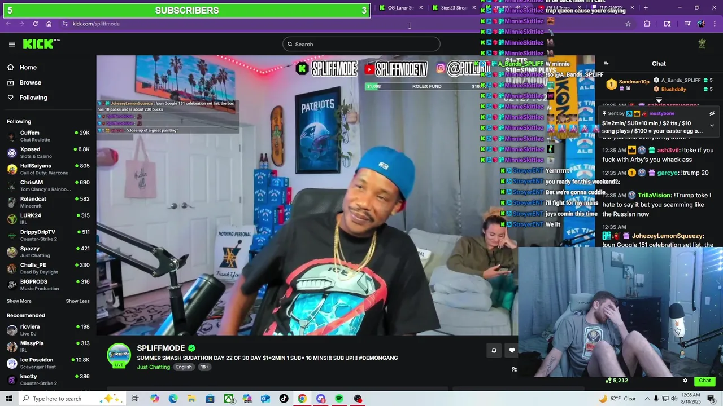Expand the pinned message chevron
The width and height of the screenshot is (723, 406).
712,125
